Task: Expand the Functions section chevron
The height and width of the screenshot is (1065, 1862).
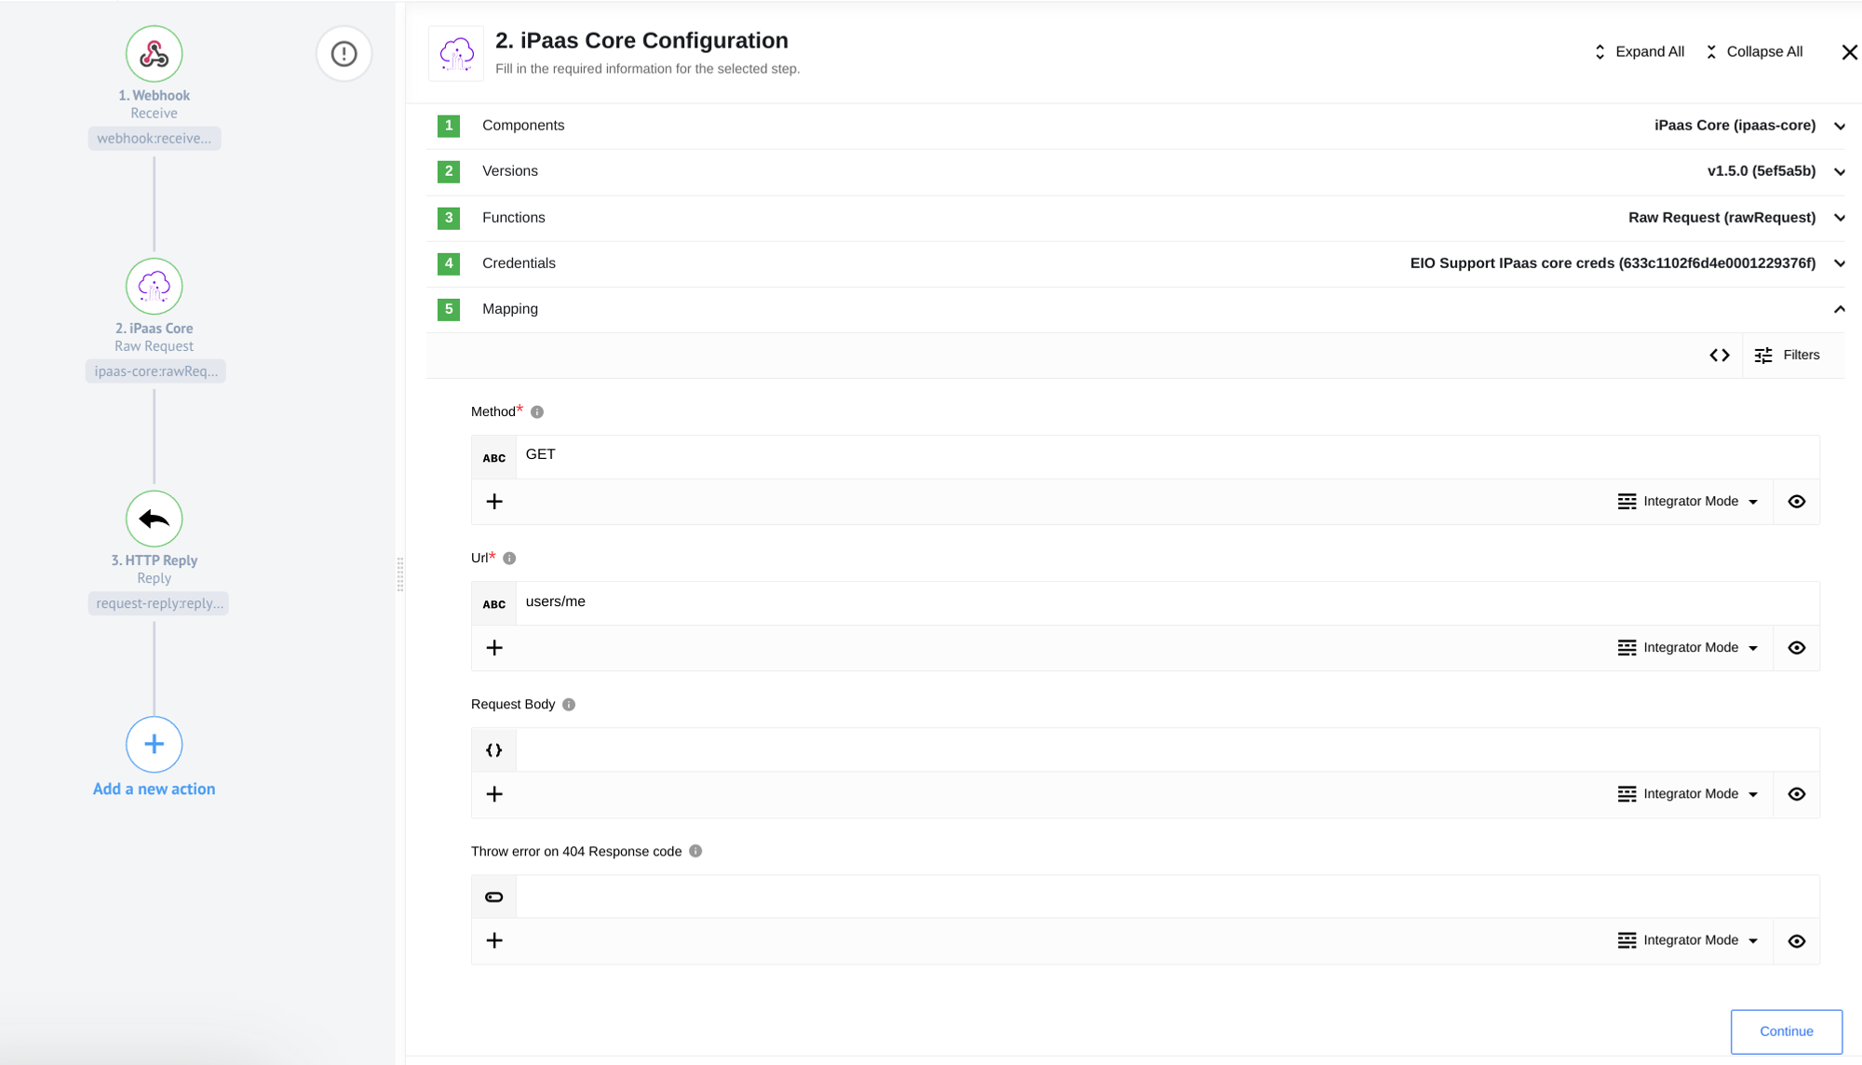Action: point(1840,218)
